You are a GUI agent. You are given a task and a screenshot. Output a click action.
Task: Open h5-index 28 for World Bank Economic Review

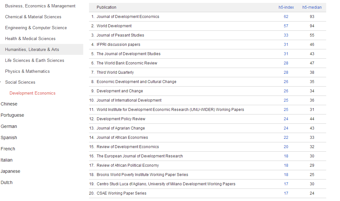coord(286,63)
